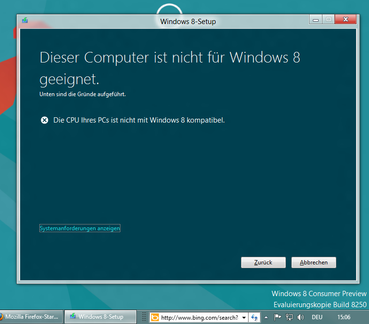
Task: Click the white X error icon beside the CPU message
Action: 45,120
